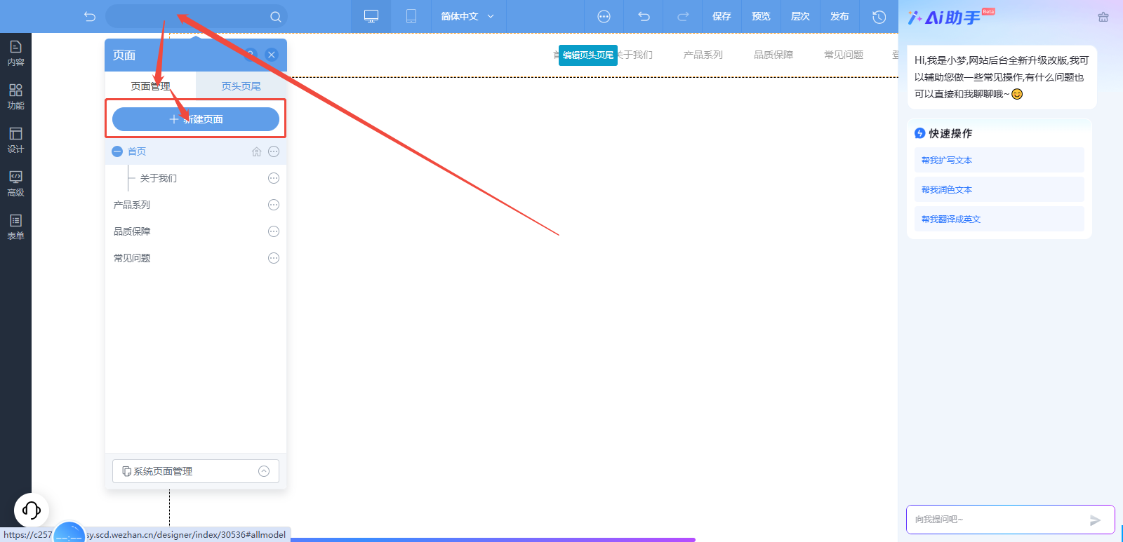1123x542 pixels.
Task: Select 关于我们 in the page tree
Action: [x=158, y=178]
